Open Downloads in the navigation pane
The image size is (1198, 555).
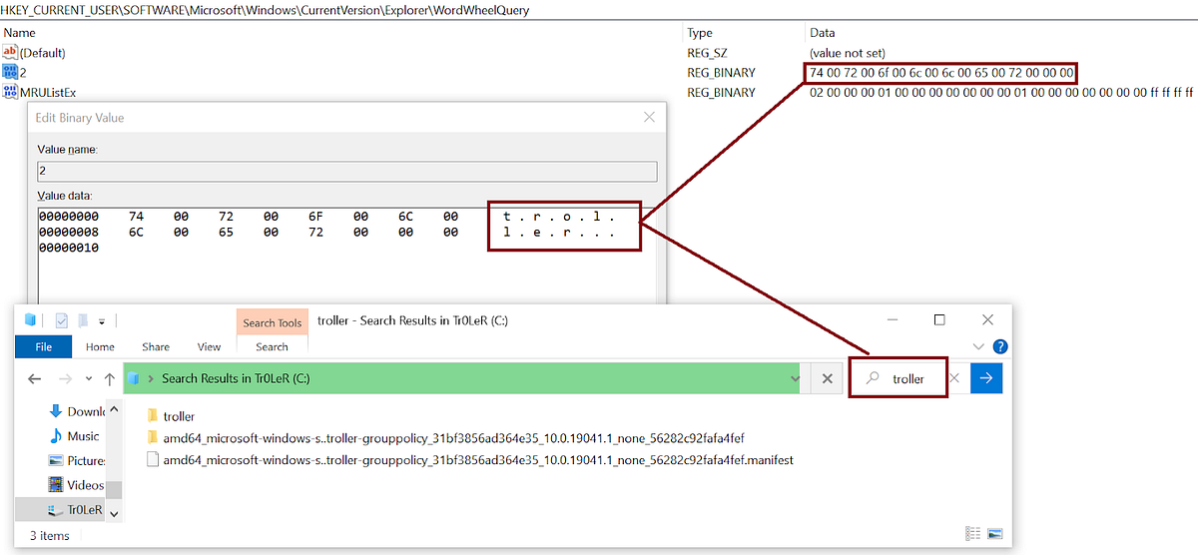77,411
